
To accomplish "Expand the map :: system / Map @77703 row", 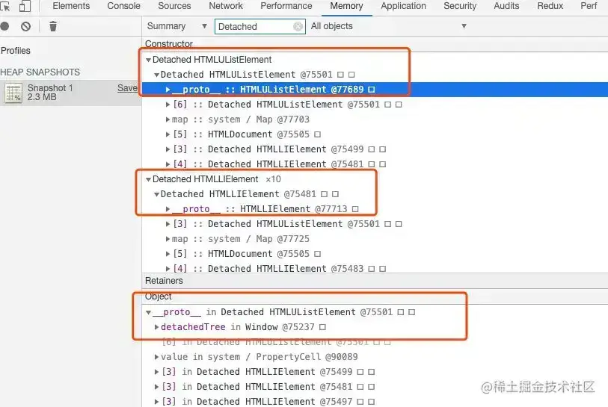I will click(x=168, y=119).
